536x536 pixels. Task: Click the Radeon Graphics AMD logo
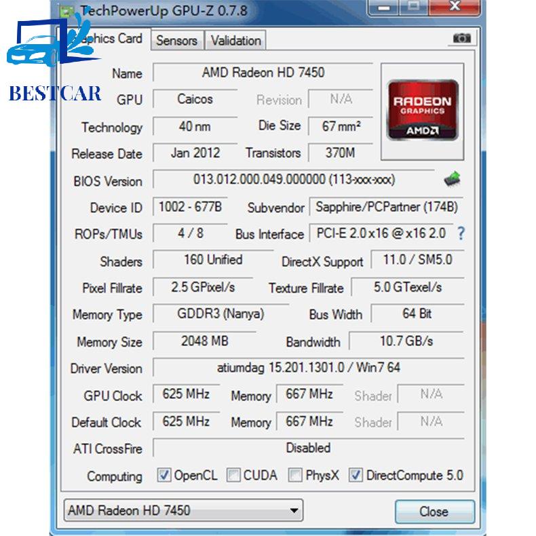click(x=423, y=111)
